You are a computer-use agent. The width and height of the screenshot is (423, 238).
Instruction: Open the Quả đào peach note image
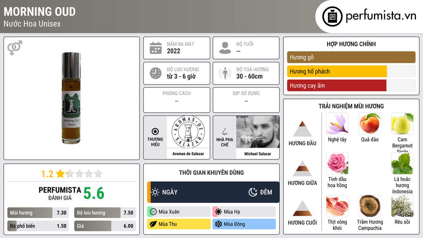[x=370, y=124]
